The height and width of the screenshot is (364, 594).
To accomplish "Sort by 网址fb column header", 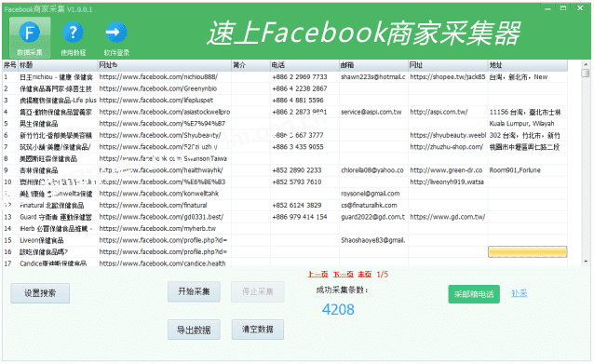I will pos(165,65).
